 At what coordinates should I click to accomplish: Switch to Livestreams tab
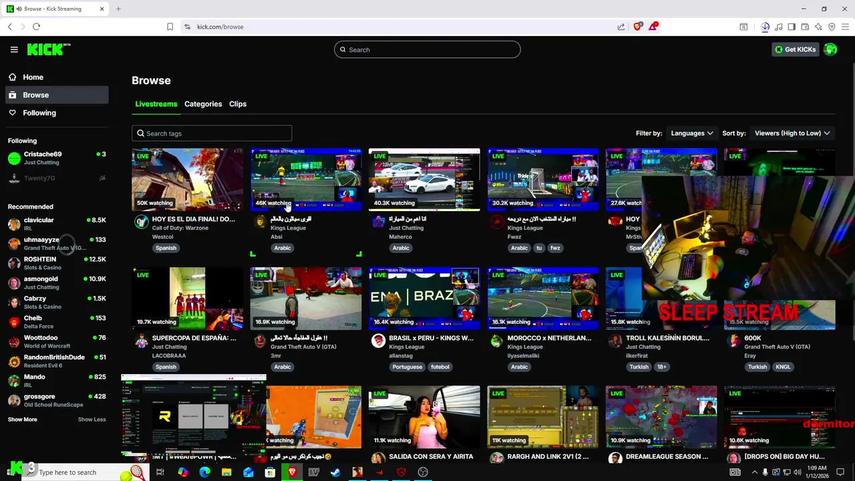(156, 104)
